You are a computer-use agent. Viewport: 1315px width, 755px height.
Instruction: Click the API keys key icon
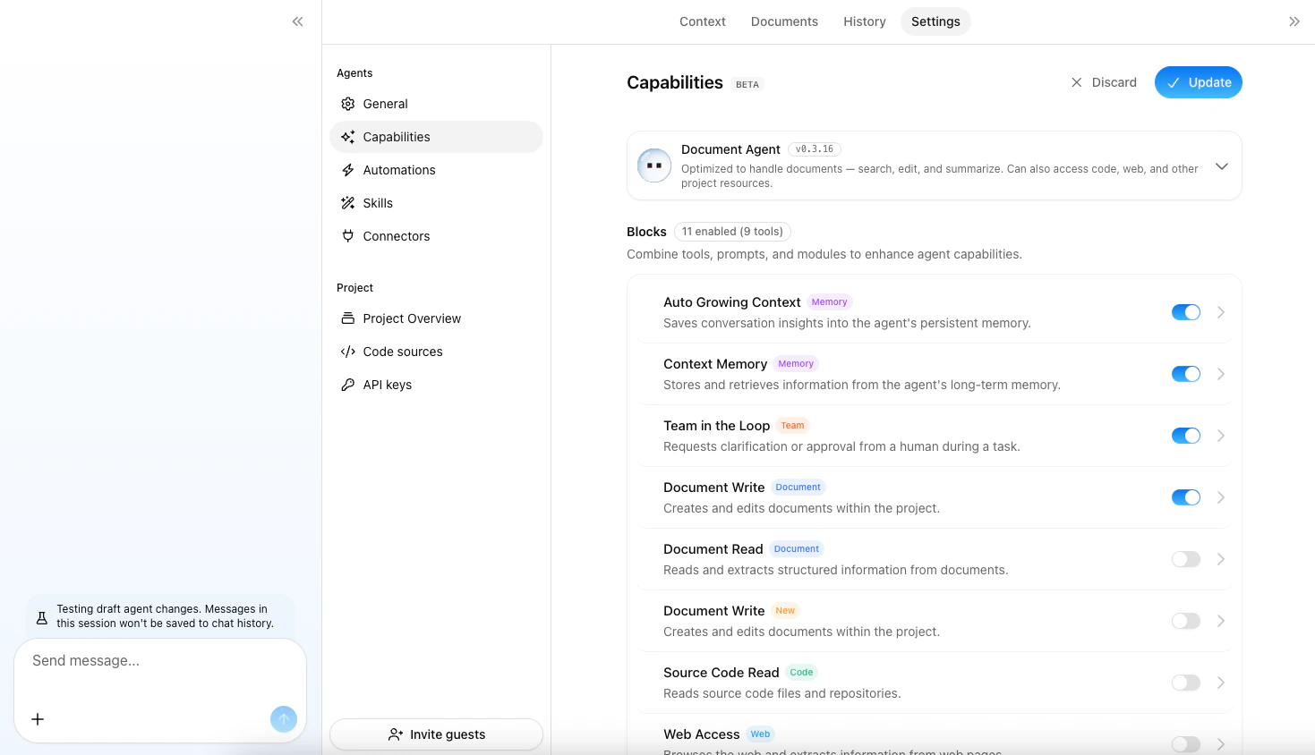click(x=348, y=385)
